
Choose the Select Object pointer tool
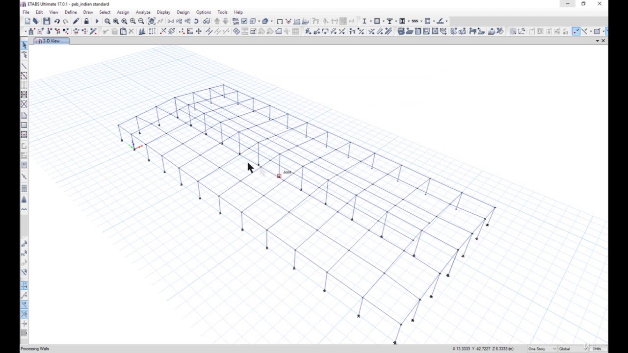coord(24,45)
